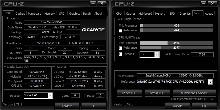
Task: Enable Single Thread Reference checkbox
Action: click(x=120, y=31)
